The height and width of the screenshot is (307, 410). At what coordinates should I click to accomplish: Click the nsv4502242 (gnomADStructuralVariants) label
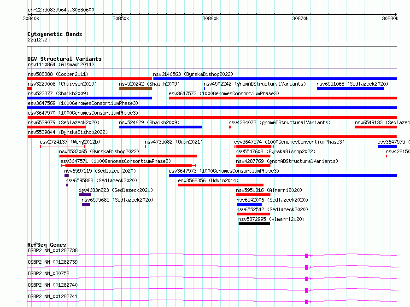(255, 84)
